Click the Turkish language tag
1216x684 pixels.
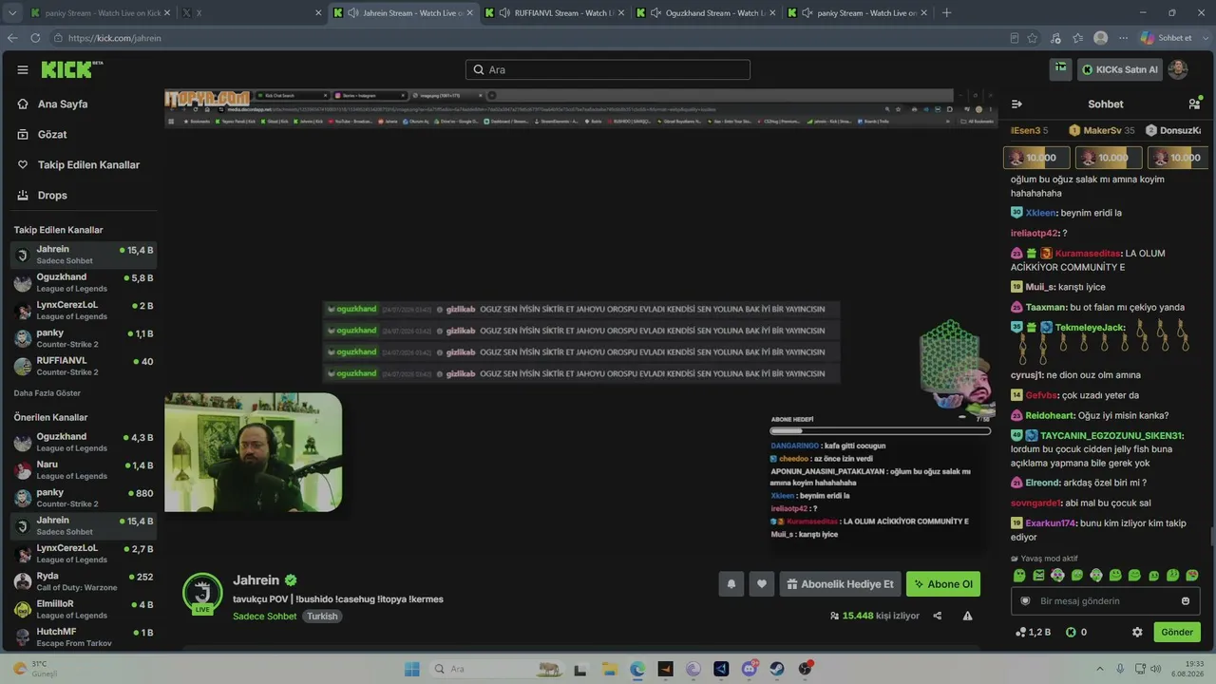point(322,616)
